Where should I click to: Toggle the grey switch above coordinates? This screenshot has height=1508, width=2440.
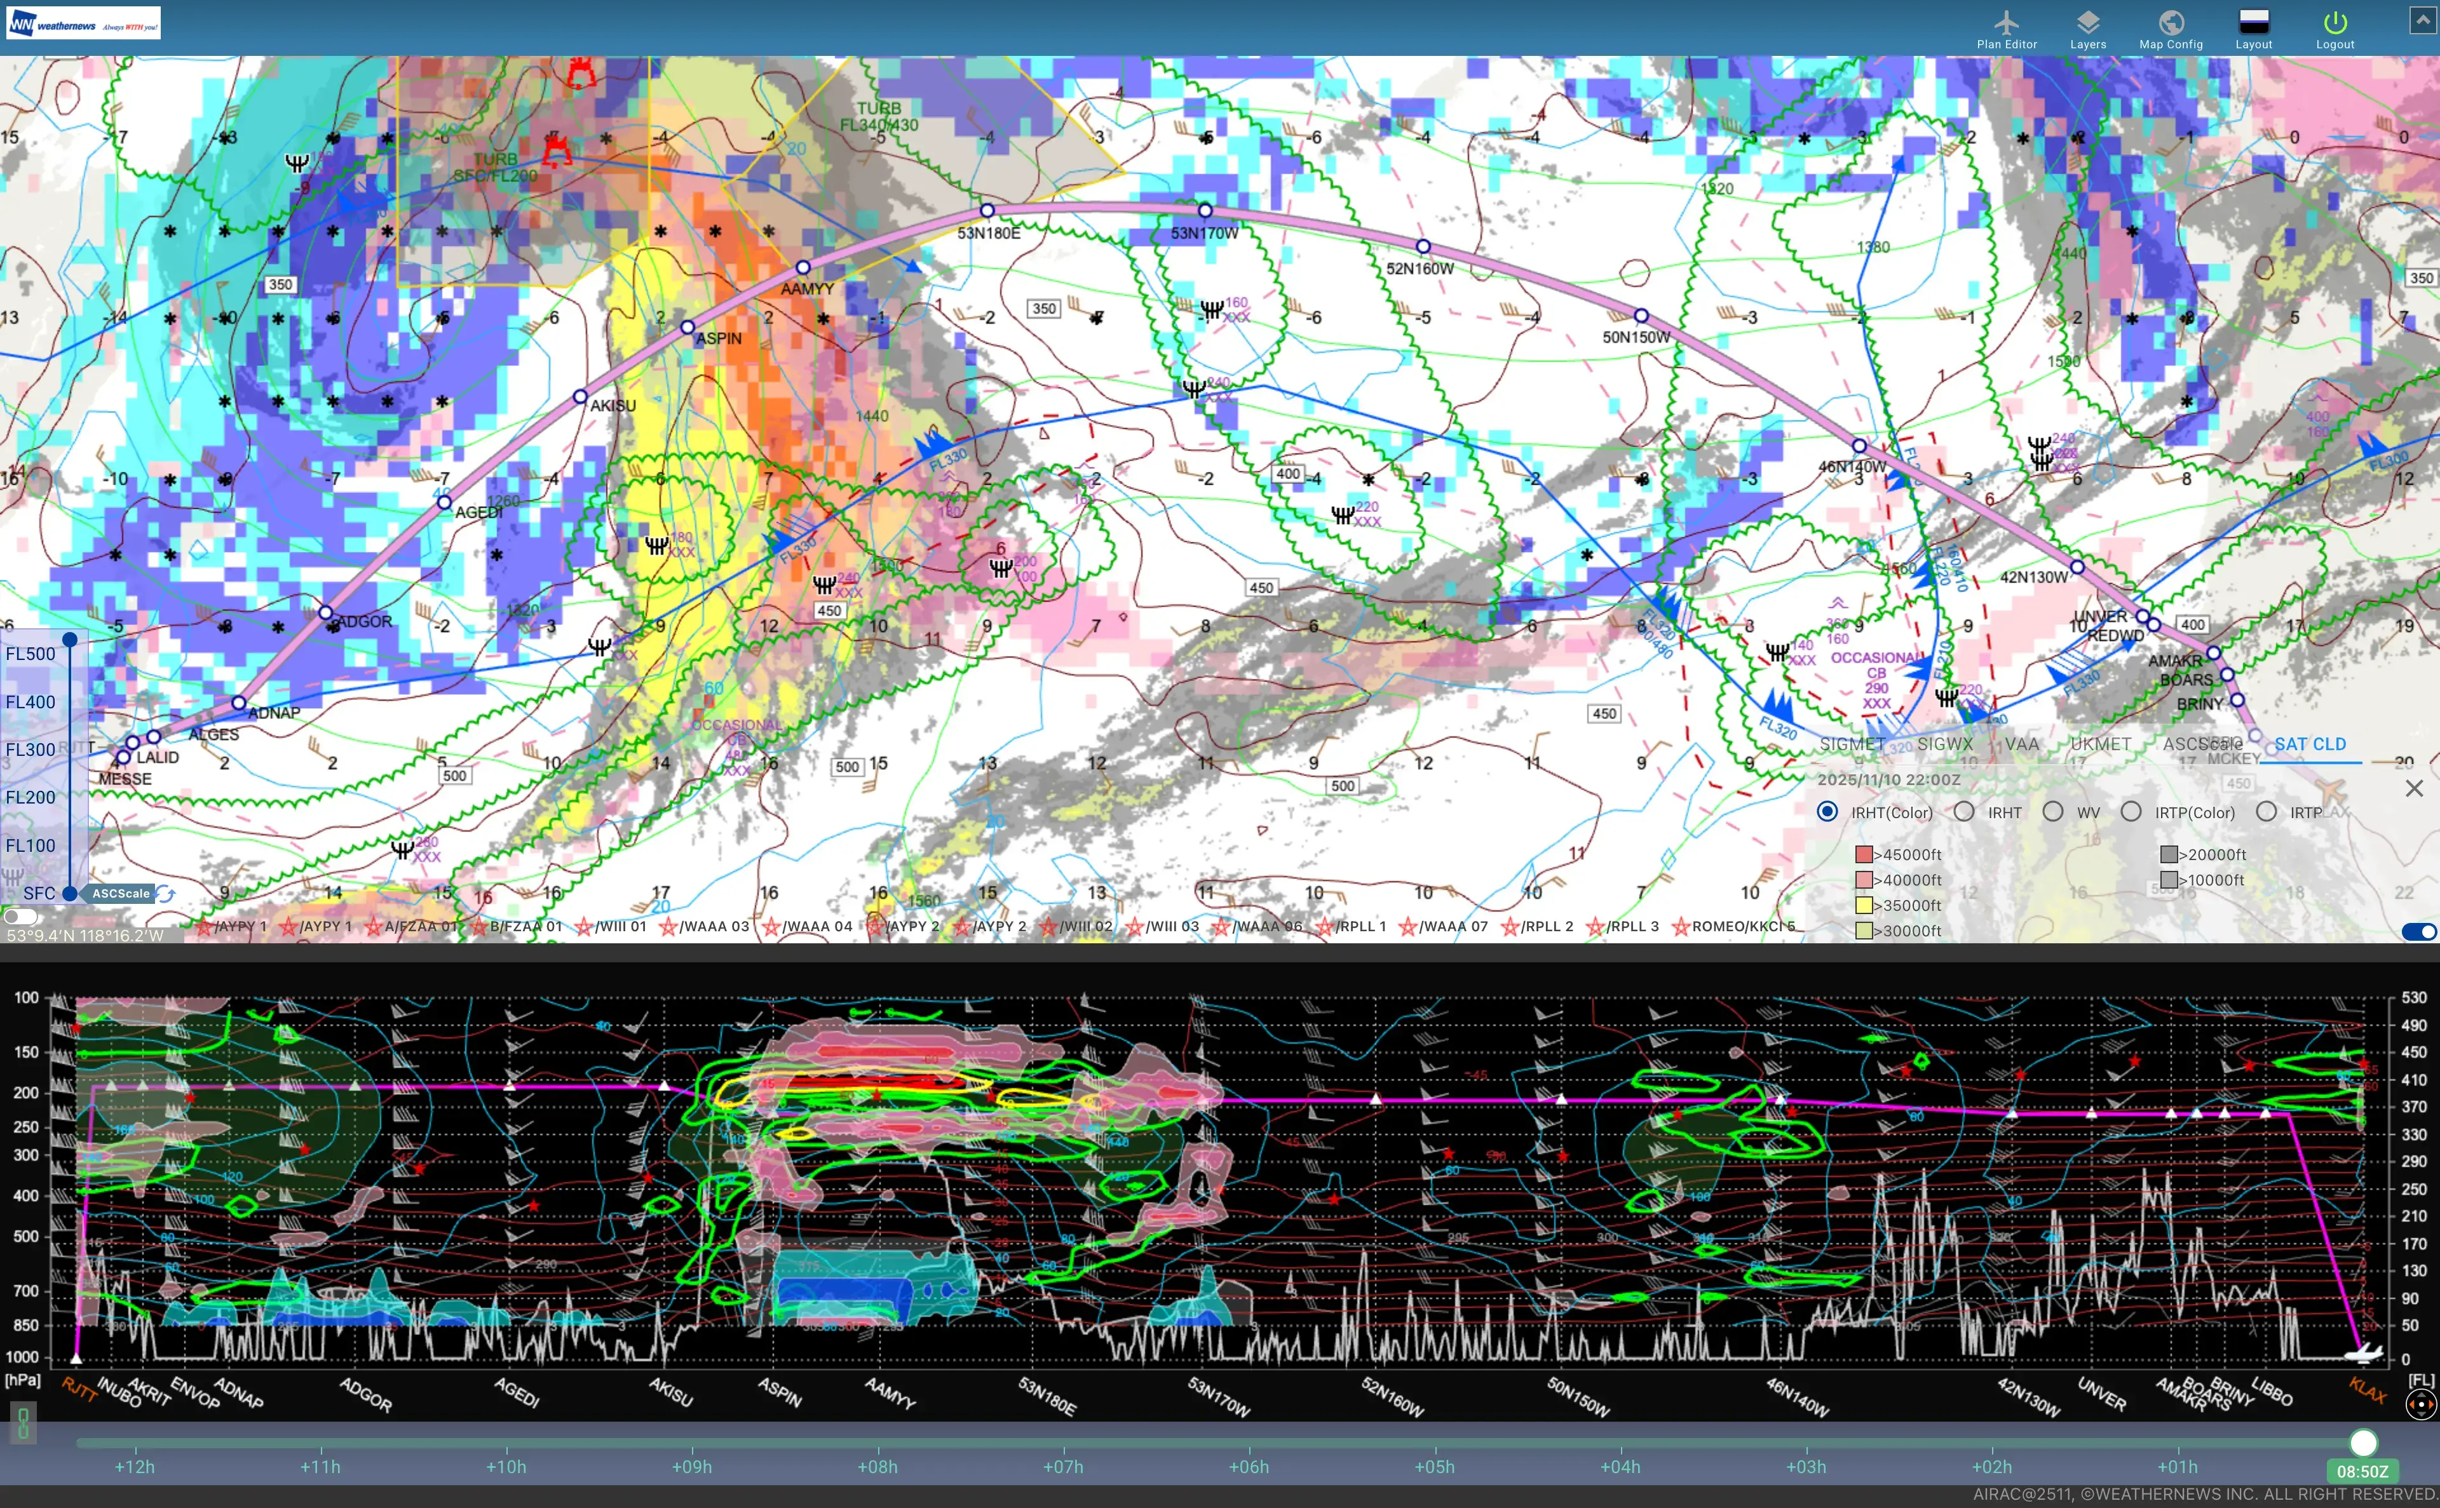point(20,915)
